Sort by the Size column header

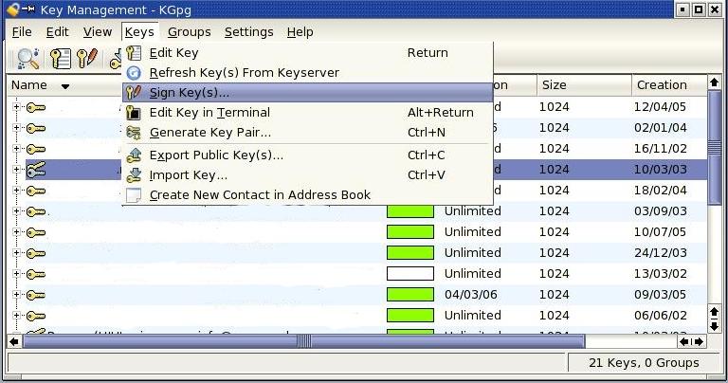584,85
